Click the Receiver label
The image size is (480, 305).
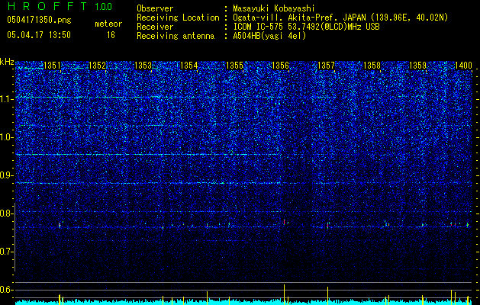point(155,27)
